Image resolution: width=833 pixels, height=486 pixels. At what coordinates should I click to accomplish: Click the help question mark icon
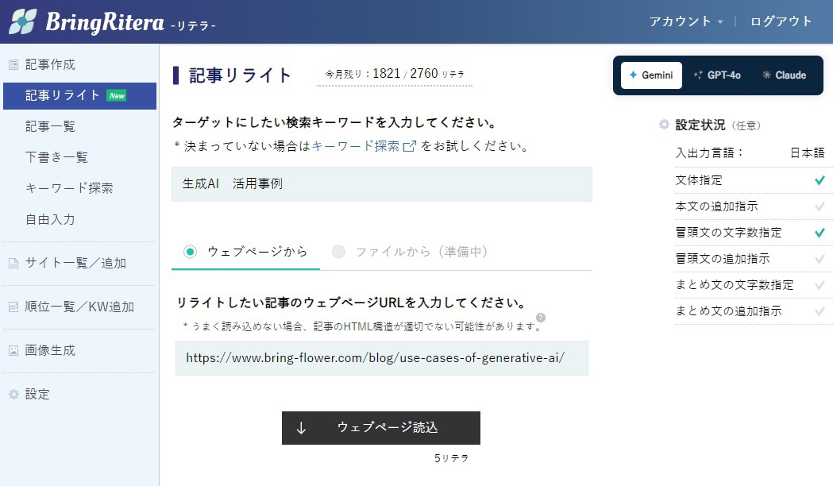coord(541,318)
